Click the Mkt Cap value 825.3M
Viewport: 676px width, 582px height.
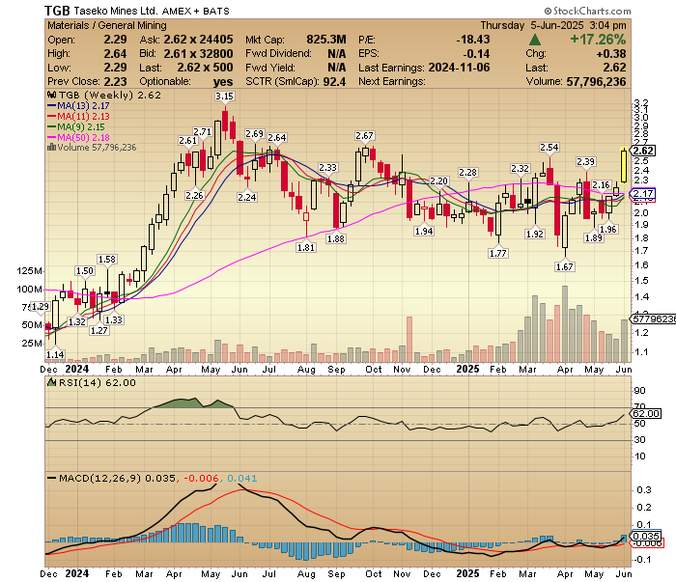click(x=326, y=40)
